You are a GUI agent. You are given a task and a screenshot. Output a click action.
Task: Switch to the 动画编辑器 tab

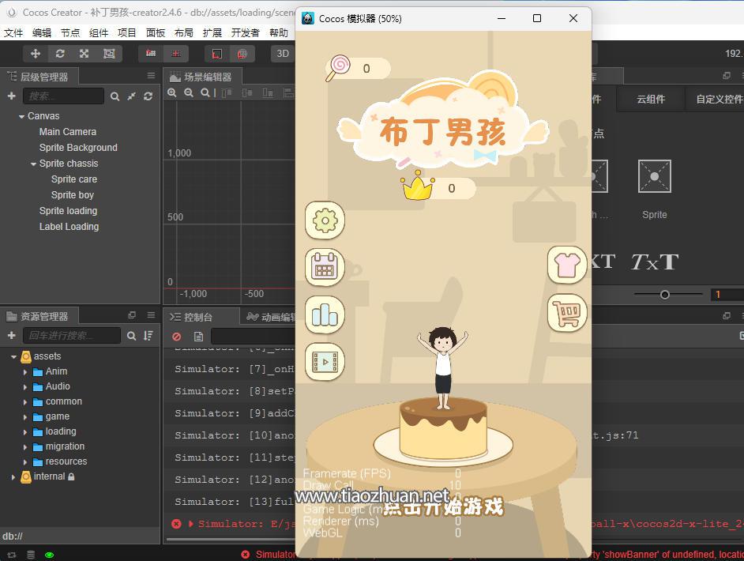tap(272, 317)
